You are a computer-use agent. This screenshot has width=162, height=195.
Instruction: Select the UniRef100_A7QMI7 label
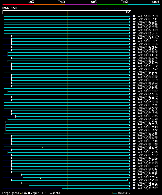145,188
